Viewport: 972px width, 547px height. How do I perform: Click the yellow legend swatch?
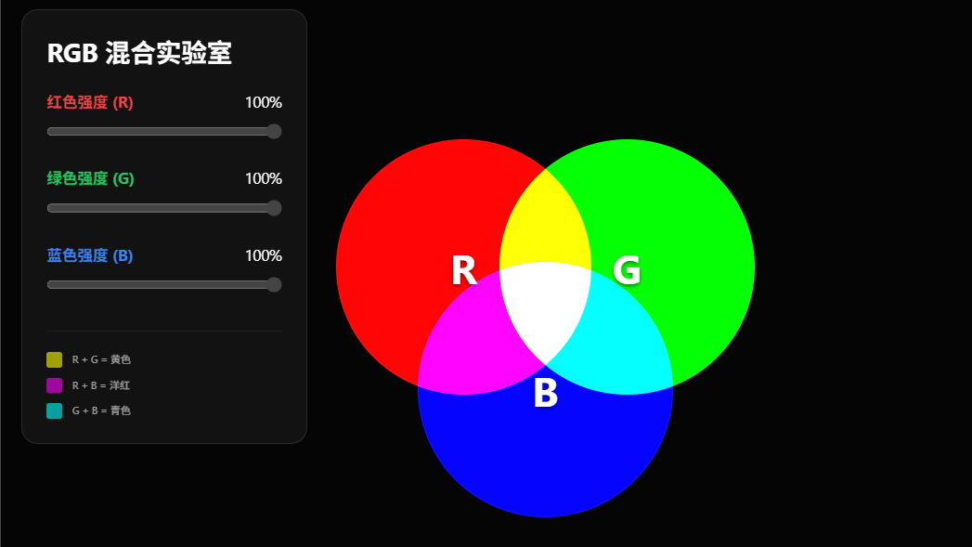55,359
